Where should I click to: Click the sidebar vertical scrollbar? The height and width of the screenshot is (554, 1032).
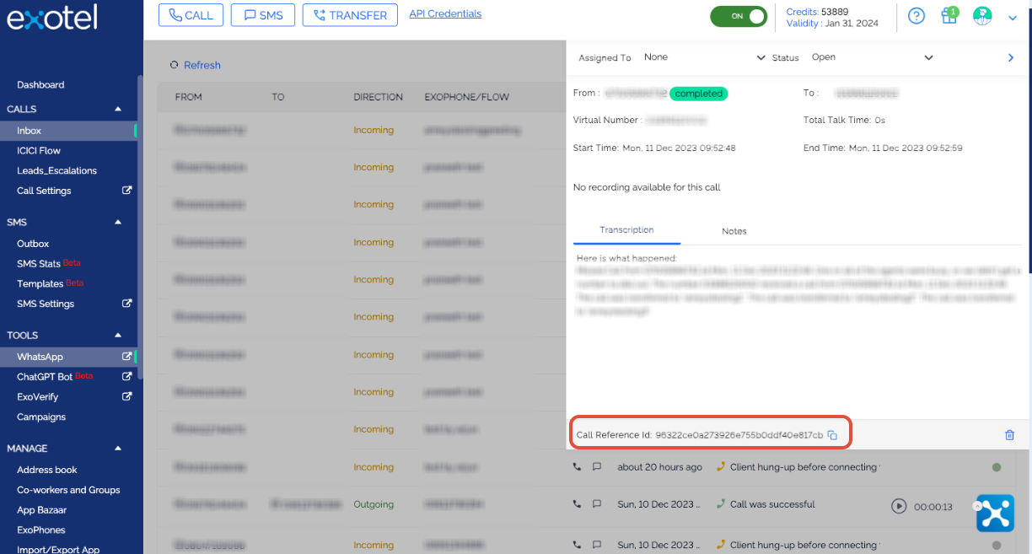pyautogui.click(x=140, y=228)
